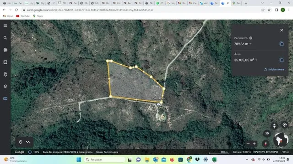The width and height of the screenshot is (293, 164).
Task: Go back in browser history
Action: click(x=4, y=10)
